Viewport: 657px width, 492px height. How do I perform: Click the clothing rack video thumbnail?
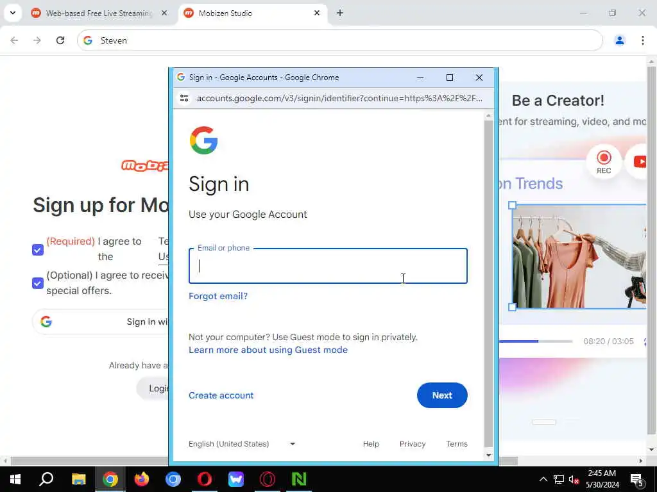(x=579, y=256)
